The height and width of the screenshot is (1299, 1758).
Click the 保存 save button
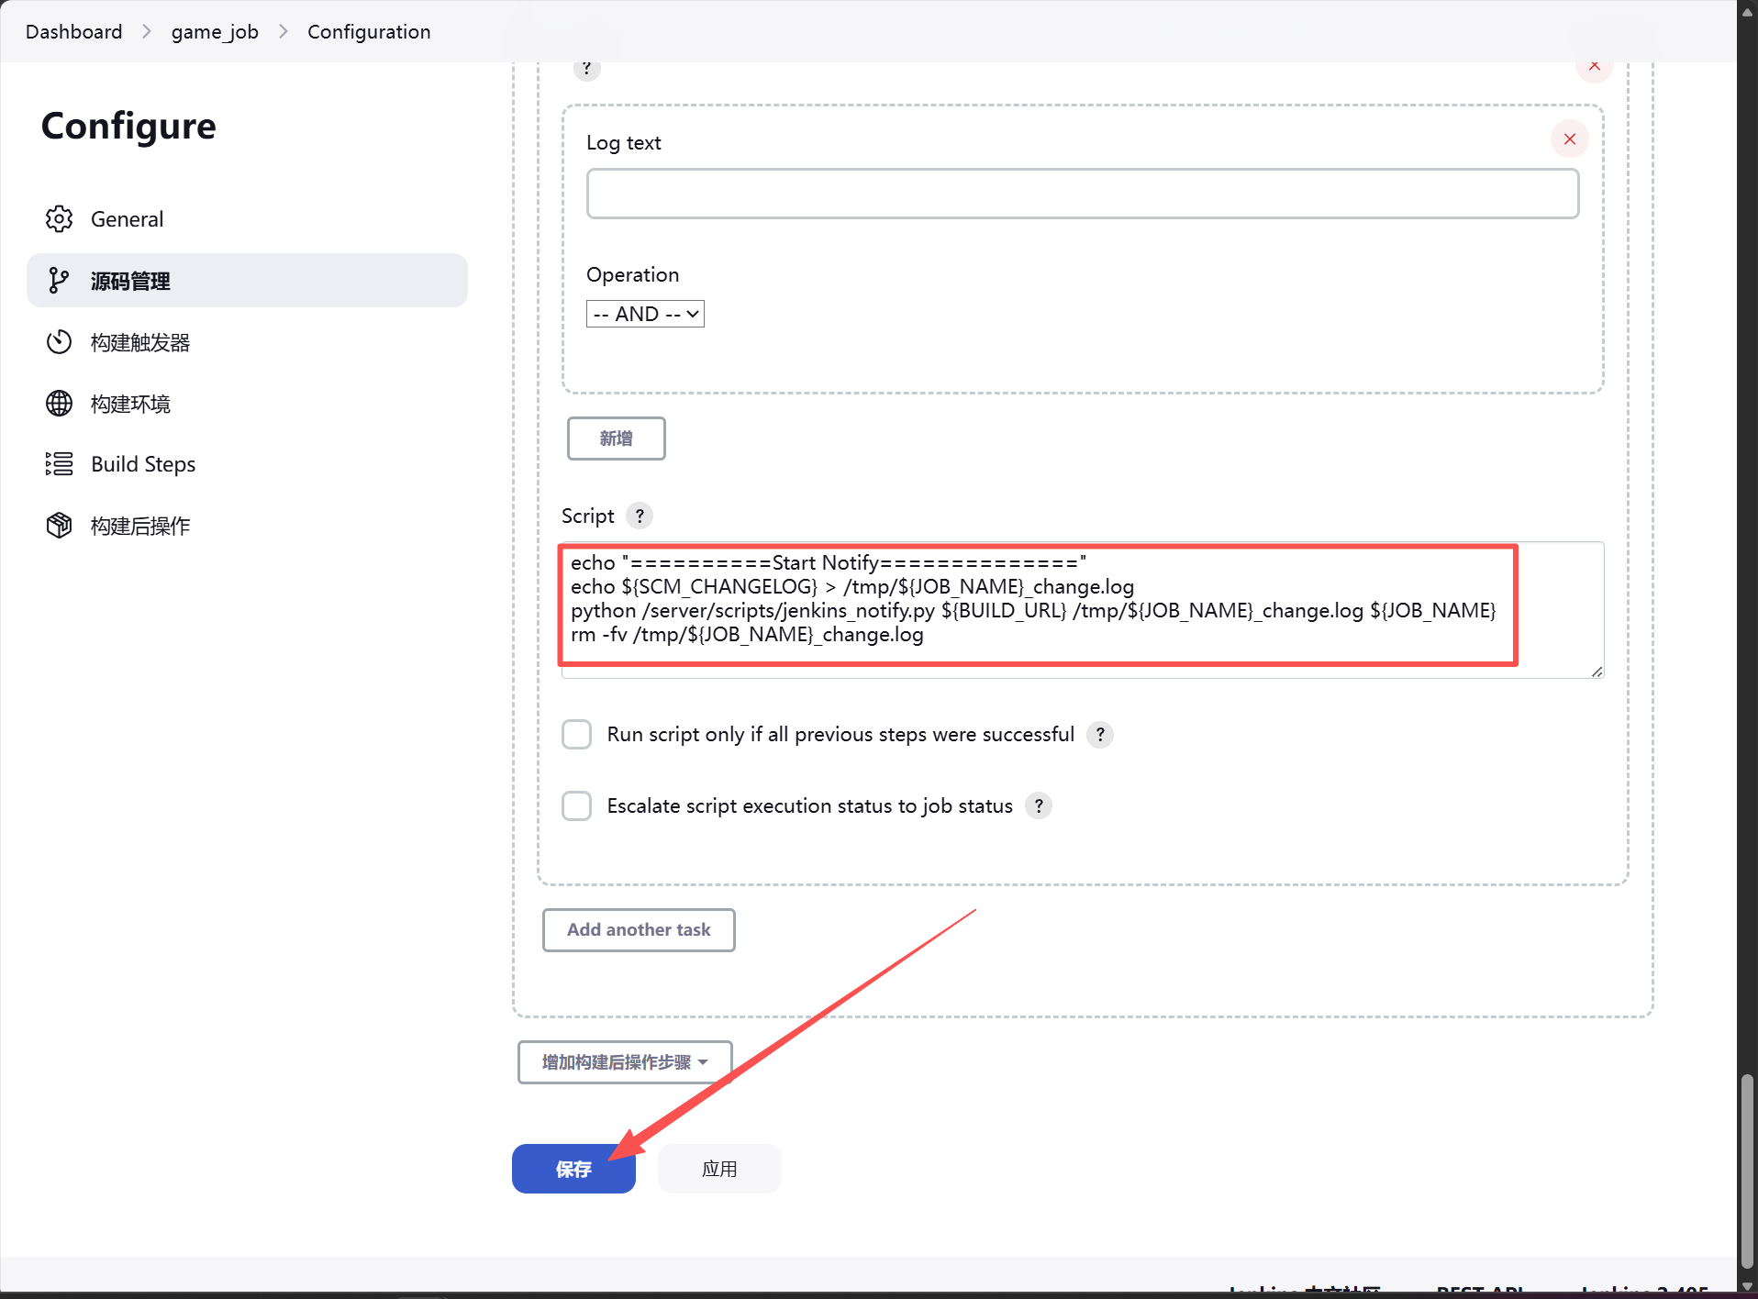[x=573, y=1169]
